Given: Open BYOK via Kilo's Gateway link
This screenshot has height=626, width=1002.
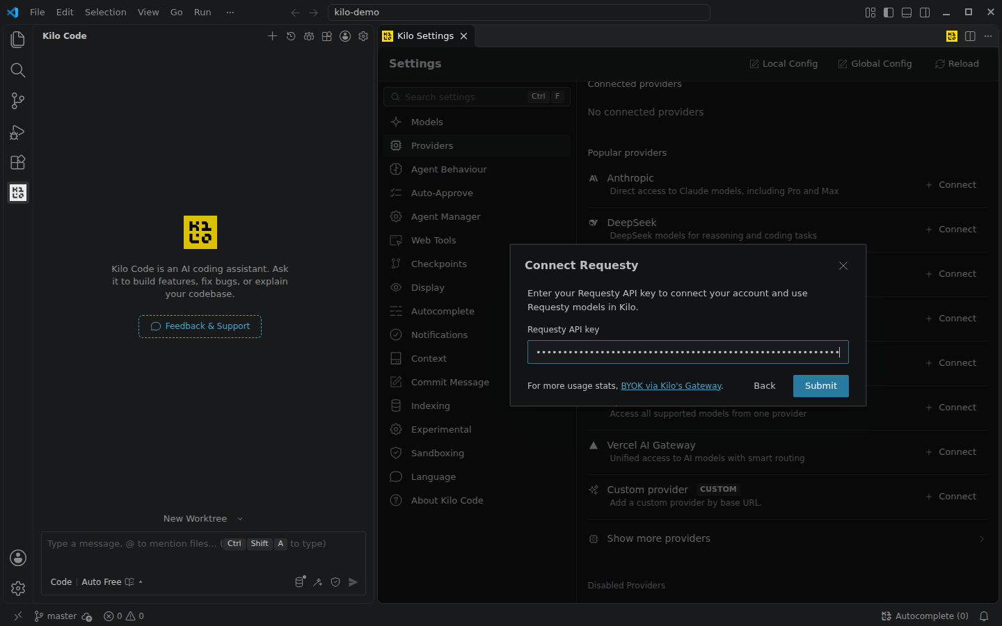Looking at the screenshot, I should 671,386.
